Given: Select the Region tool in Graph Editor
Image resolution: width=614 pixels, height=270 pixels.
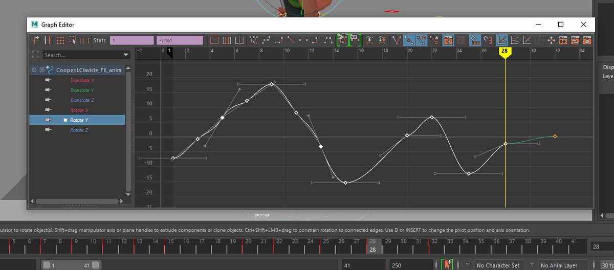Looking at the screenshot, I should click(72, 40).
